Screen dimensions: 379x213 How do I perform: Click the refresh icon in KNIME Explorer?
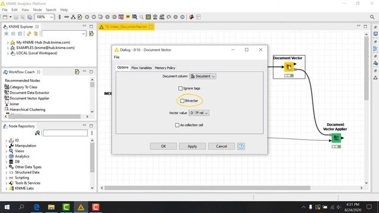29,34
